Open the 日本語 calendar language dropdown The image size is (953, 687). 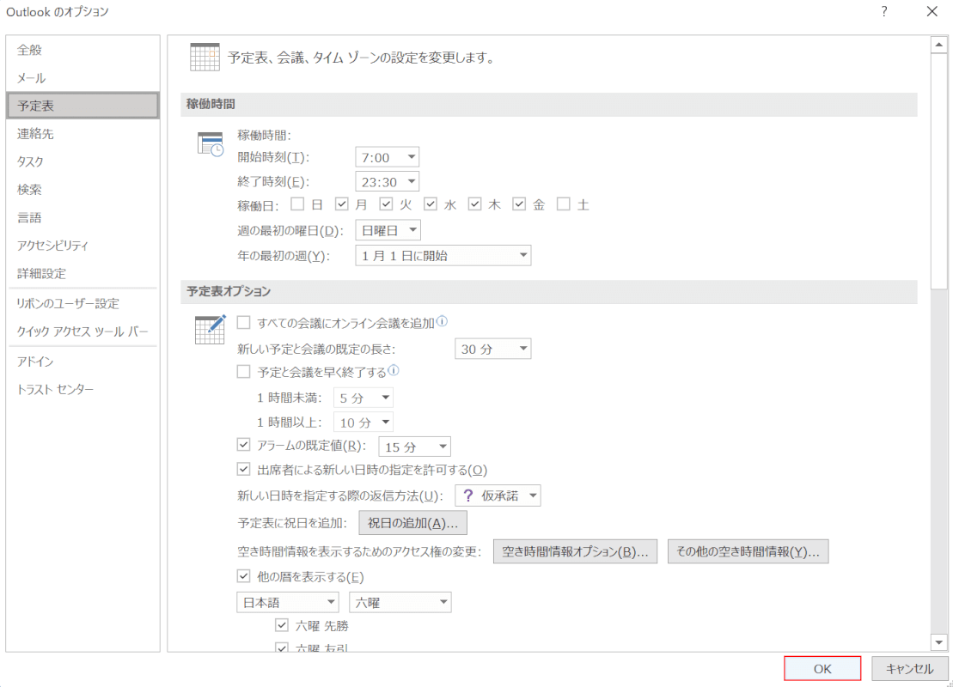tap(288, 602)
